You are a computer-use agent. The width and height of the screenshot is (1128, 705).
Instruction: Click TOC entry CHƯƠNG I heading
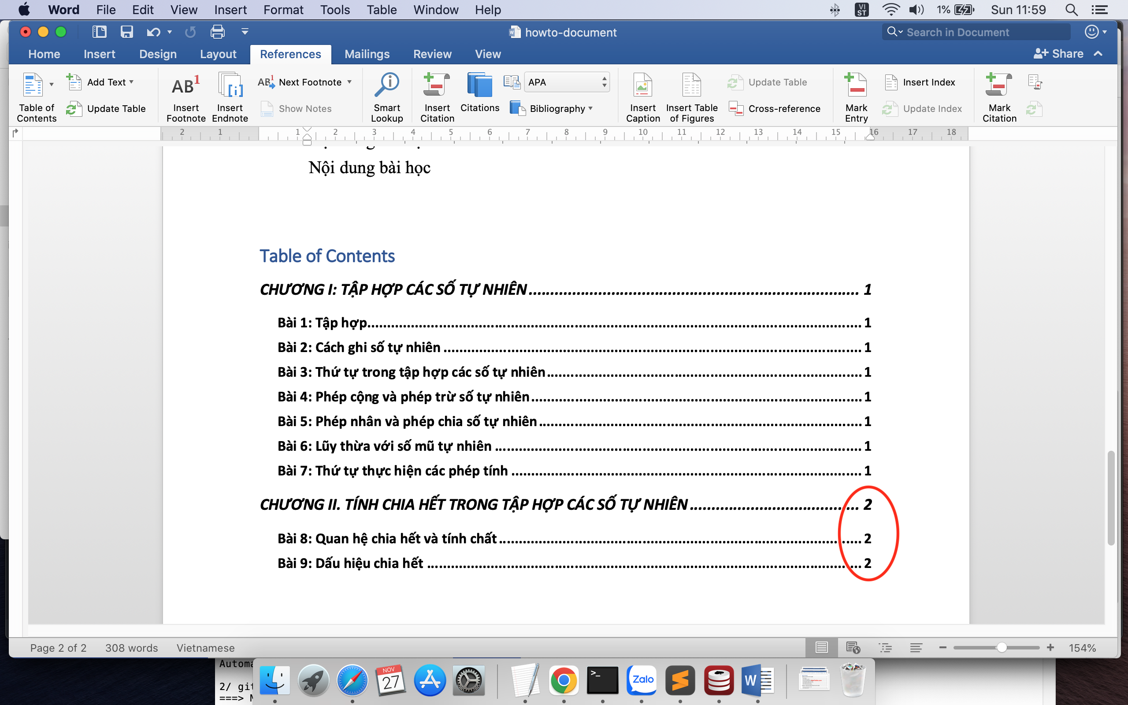(566, 289)
